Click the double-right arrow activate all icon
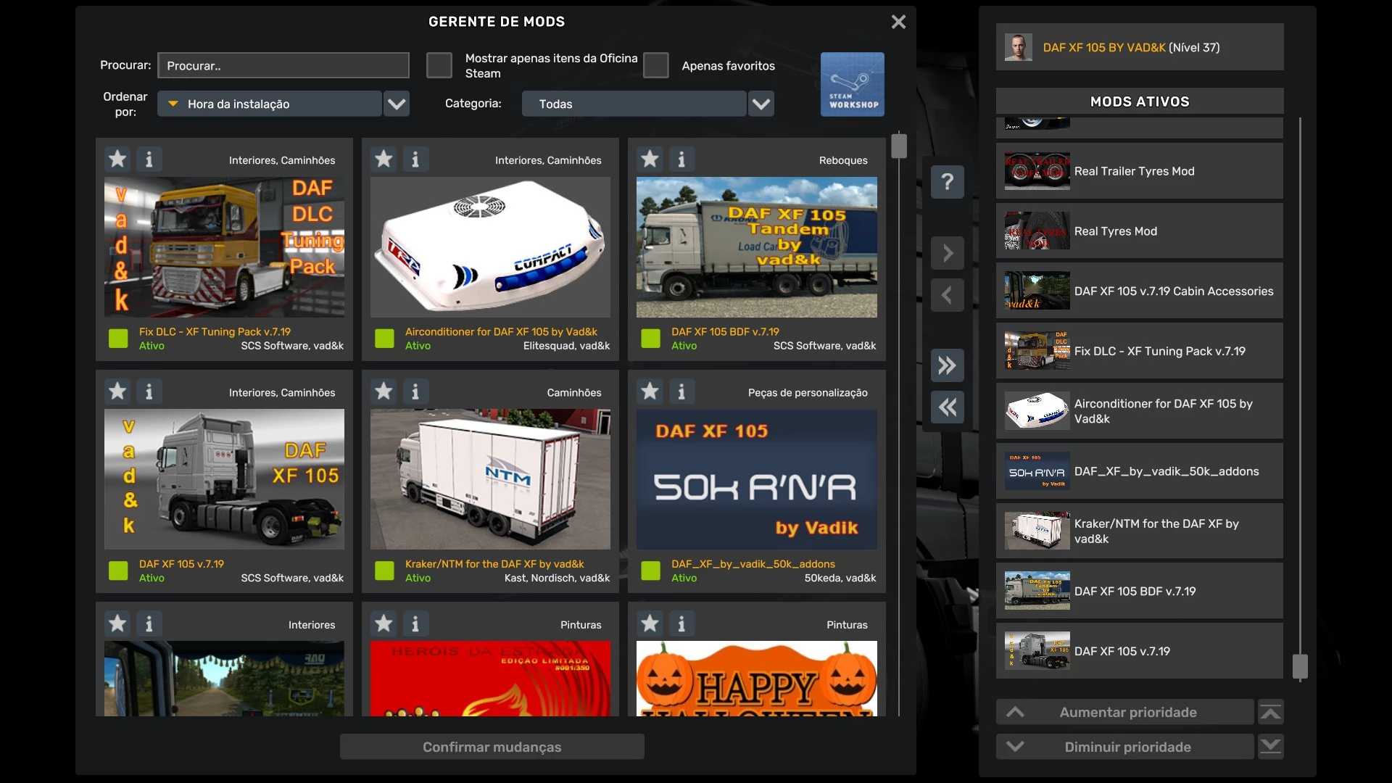Image resolution: width=1392 pixels, height=783 pixels. tap(947, 365)
